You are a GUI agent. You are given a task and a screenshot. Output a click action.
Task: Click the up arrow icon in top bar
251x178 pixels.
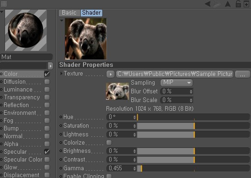click(228, 4)
